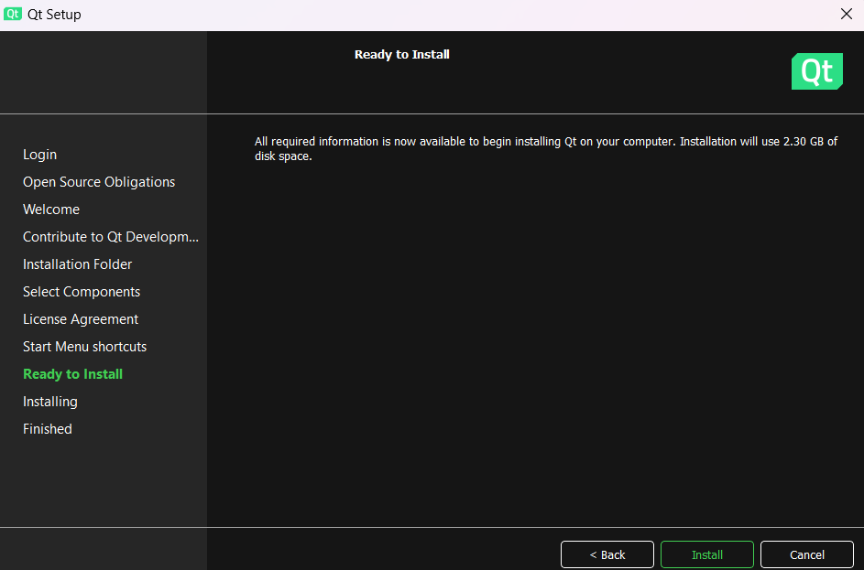Click the Qt logo in the header
Image resolution: width=864 pixels, height=570 pixels.
pos(817,71)
